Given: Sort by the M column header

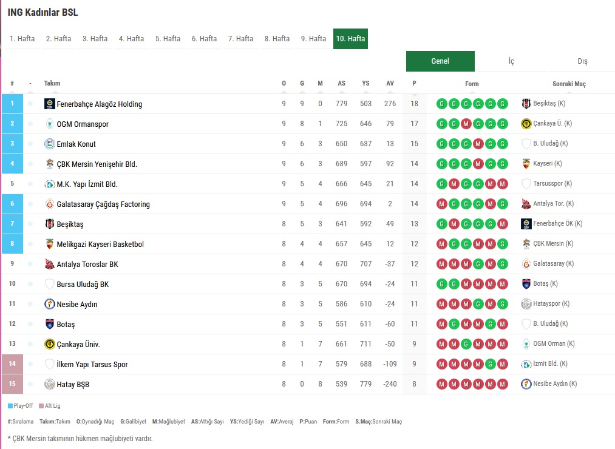Looking at the screenshot, I should [320, 83].
